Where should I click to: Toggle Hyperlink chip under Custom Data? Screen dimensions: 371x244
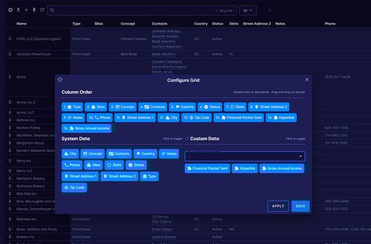pos(245,168)
